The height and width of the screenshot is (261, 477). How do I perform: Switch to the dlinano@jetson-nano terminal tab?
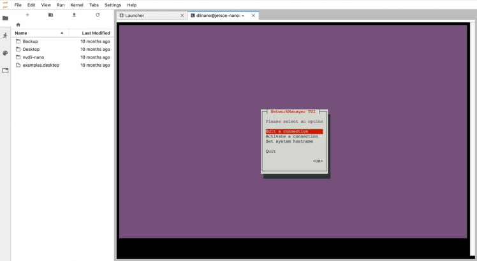click(x=223, y=15)
